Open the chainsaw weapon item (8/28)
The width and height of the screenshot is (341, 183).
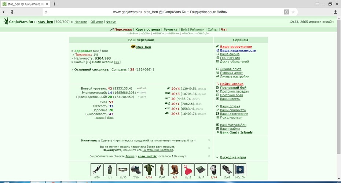tap(97, 169)
